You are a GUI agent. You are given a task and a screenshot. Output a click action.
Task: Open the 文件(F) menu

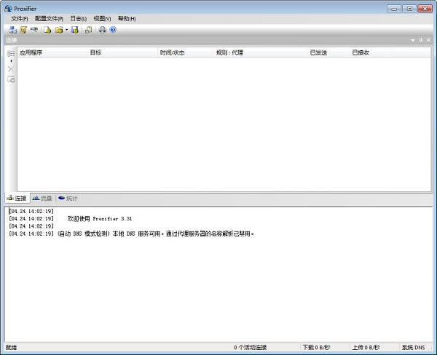(x=20, y=19)
